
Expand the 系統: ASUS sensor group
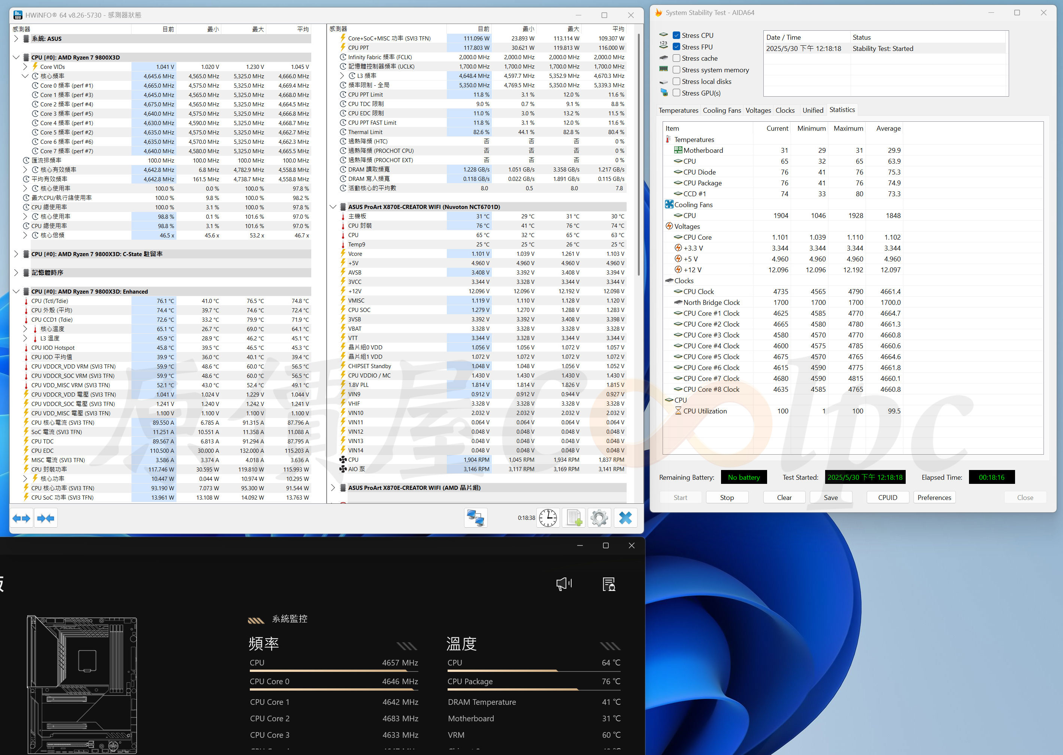(x=16, y=39)
